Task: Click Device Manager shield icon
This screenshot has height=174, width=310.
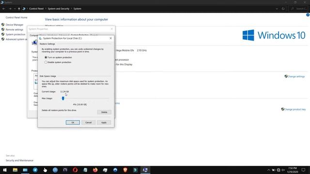Action: click(3, 25)
